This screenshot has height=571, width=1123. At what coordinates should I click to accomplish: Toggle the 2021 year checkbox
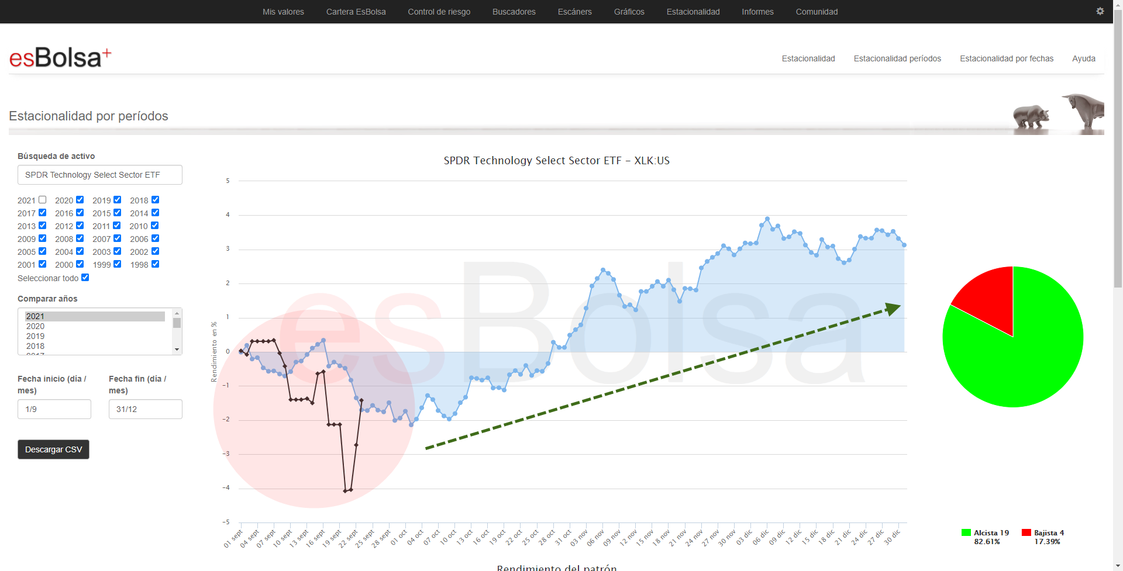[x=42, y=200]
